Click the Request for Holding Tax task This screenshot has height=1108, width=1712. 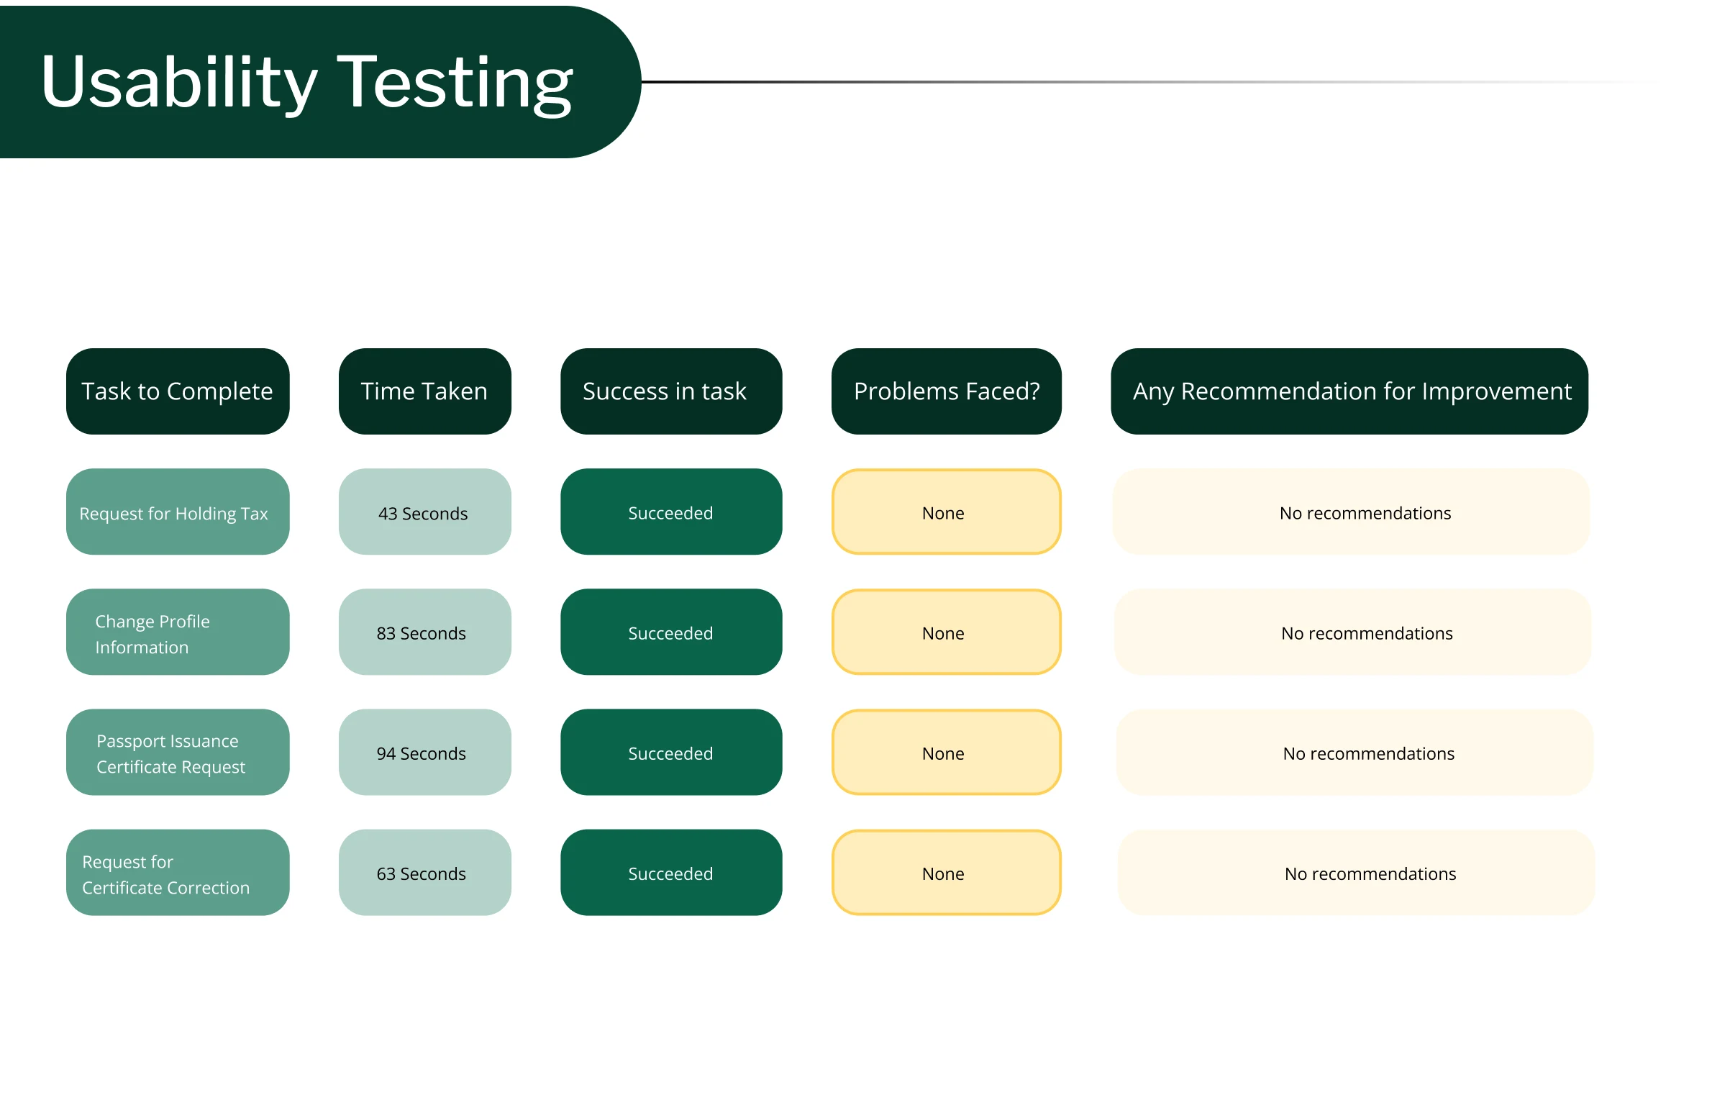[x=178, y=512]
